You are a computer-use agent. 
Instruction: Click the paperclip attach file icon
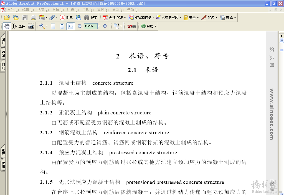(52, 17)
